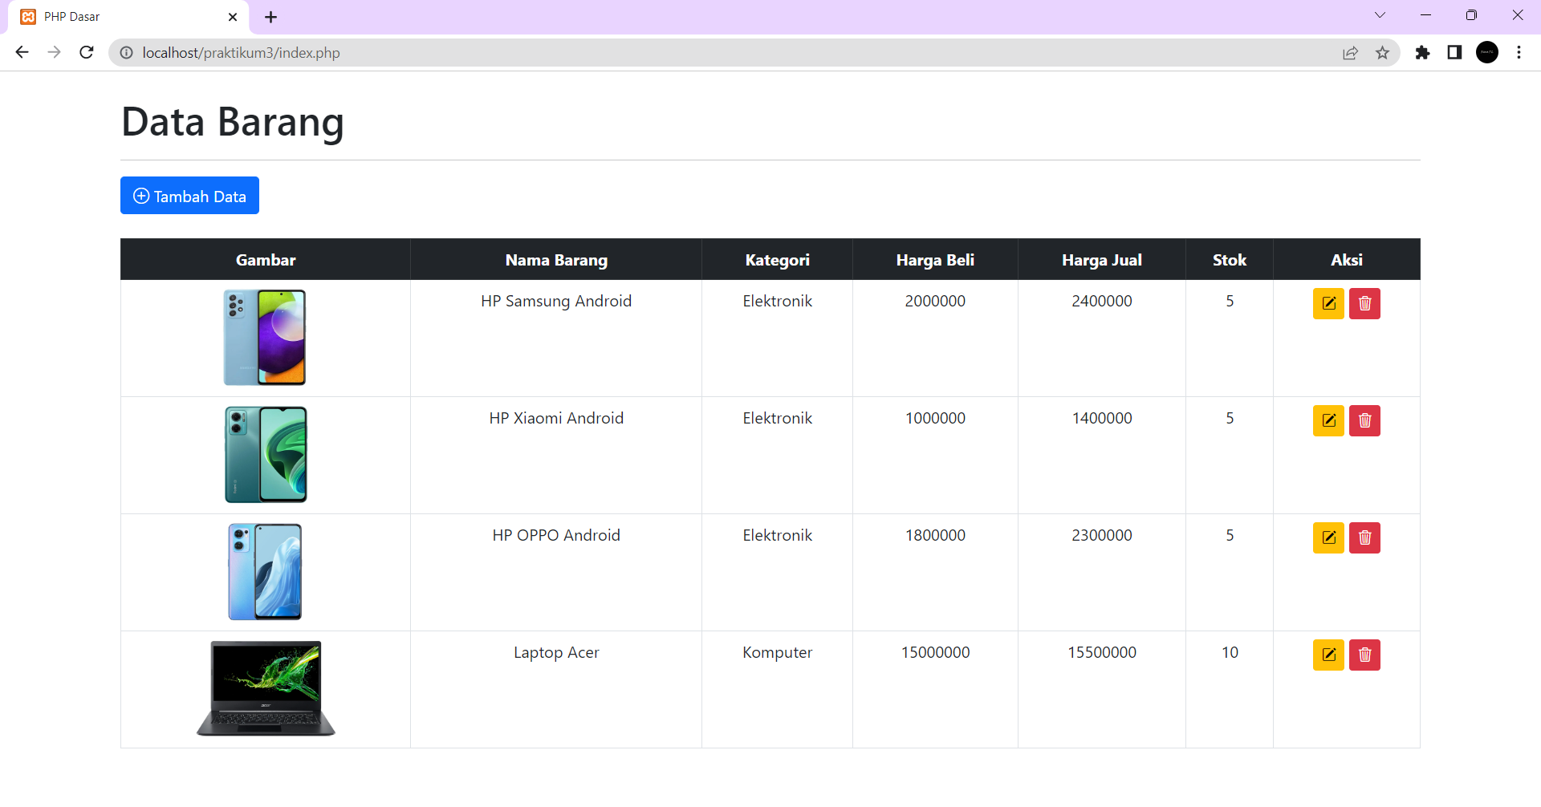Edit the HP OPPO Android record
Image resolution: width=1541 pixels, height=807 pixels.
(1328, 537)
